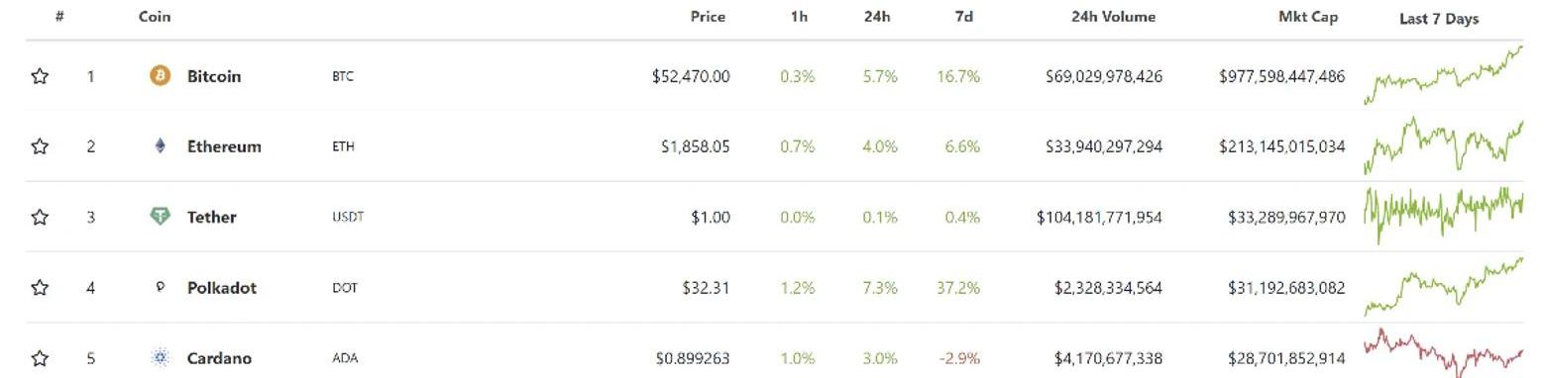The image size is (1544, 378).
Task: Favorite Bitcoin with the star icon
Action: pyautogui.click(x=40, y=76)
